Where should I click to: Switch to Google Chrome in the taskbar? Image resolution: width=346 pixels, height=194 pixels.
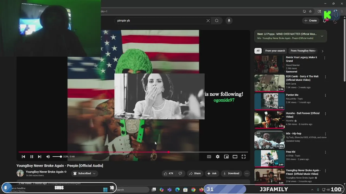193,190
